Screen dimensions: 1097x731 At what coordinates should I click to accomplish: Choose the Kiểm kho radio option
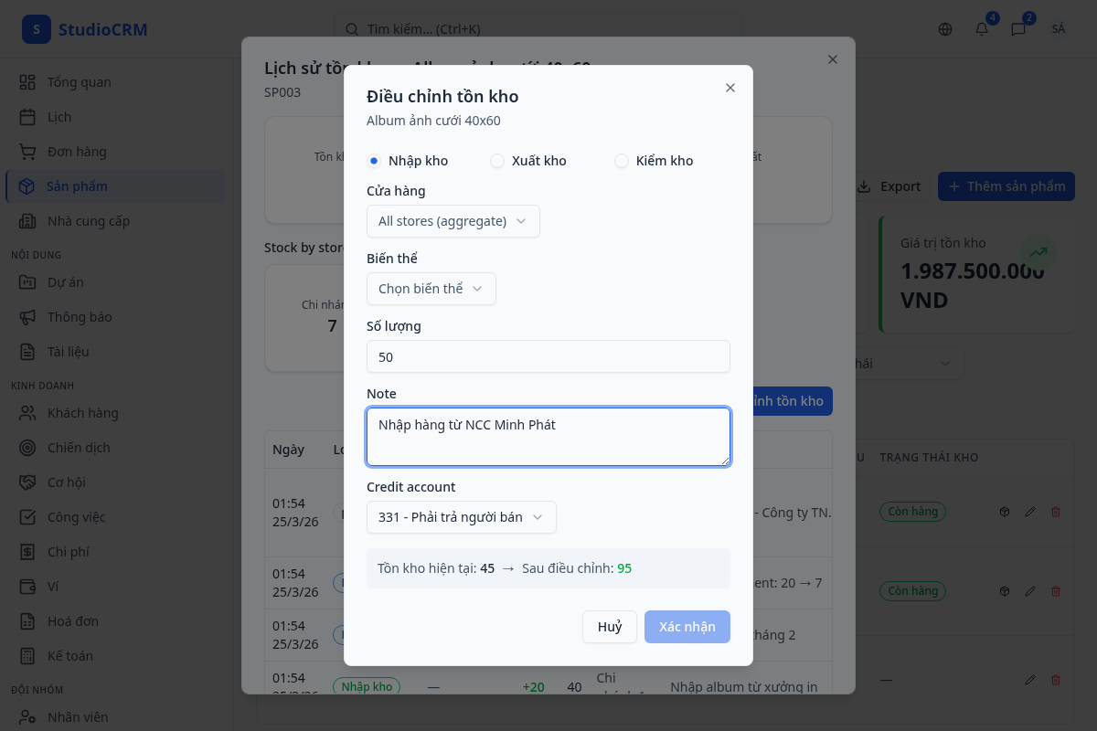pos(622,161)
